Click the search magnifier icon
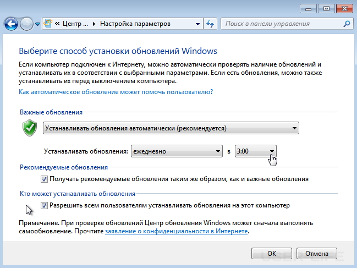This screenshot has height=268, width=357. [x=347, y=24]
